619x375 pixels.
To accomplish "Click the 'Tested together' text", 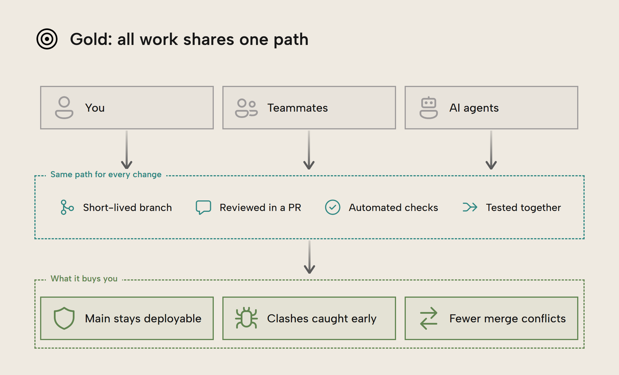I will (x=524, y=208).
